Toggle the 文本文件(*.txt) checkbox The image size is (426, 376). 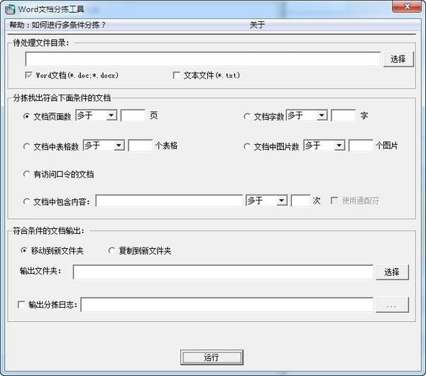pos(177,75)
